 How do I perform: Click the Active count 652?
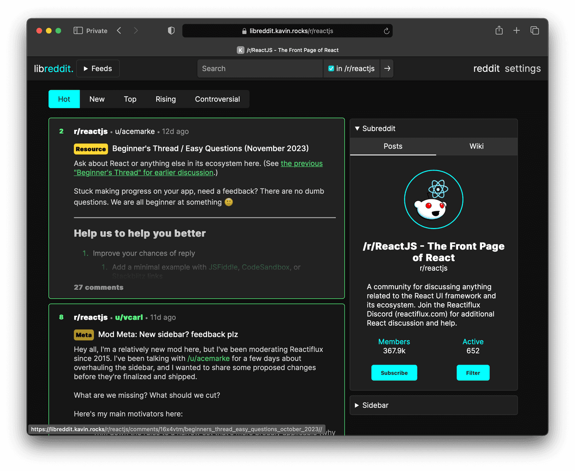point(473,351)
